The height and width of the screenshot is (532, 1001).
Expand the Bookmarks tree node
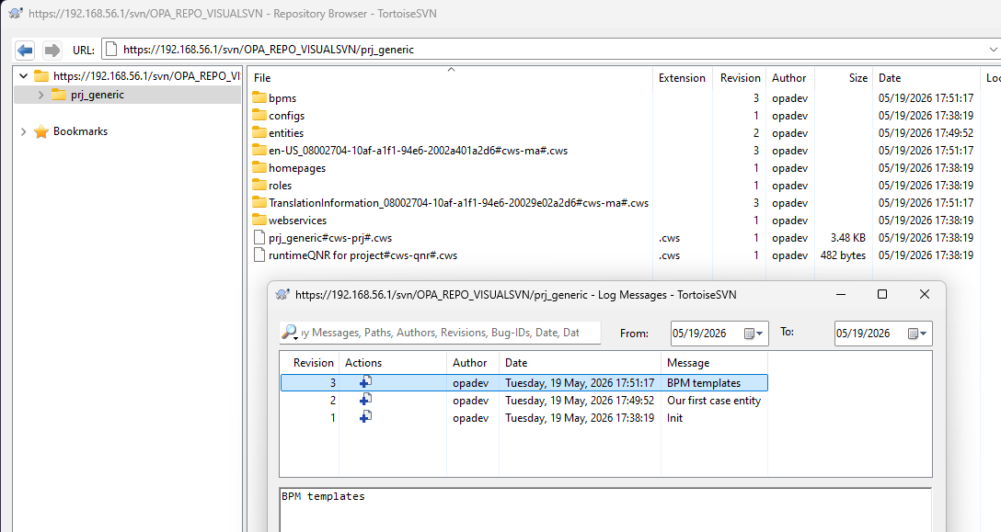pos(24,131)
